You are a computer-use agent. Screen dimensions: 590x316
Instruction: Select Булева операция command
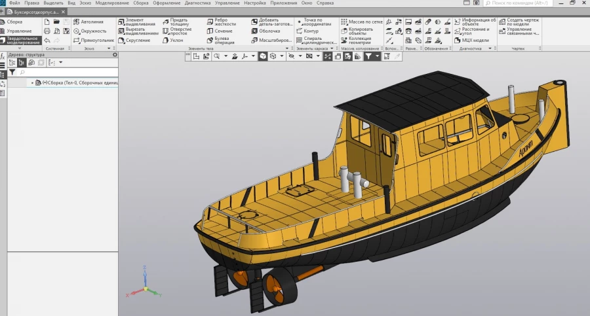pos(221,40)
